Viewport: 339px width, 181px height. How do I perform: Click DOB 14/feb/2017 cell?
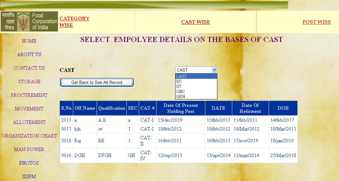[x=283, y=120]
